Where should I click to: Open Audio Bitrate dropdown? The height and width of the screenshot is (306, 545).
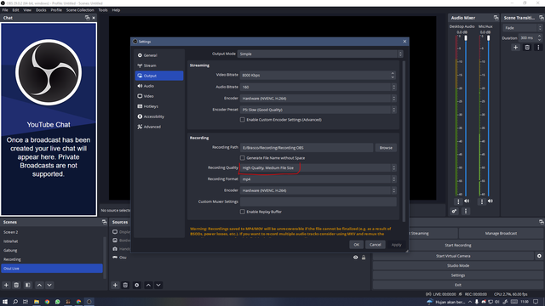tap(318, 87)
